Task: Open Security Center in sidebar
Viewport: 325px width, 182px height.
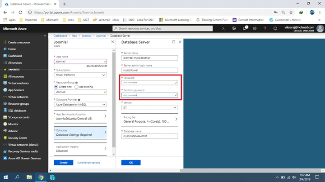Action: click(15, 138)
